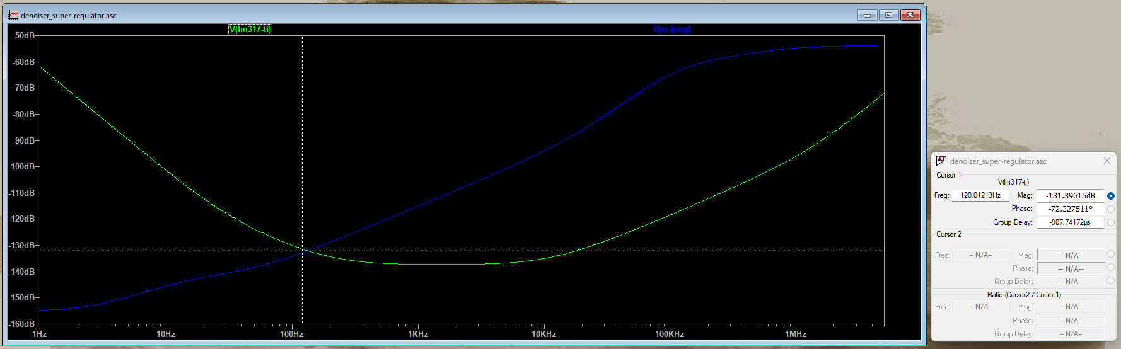1121x349 pixels.
Task: Select Cursor 1 Mag radio button
Action: pos(1111,196)
